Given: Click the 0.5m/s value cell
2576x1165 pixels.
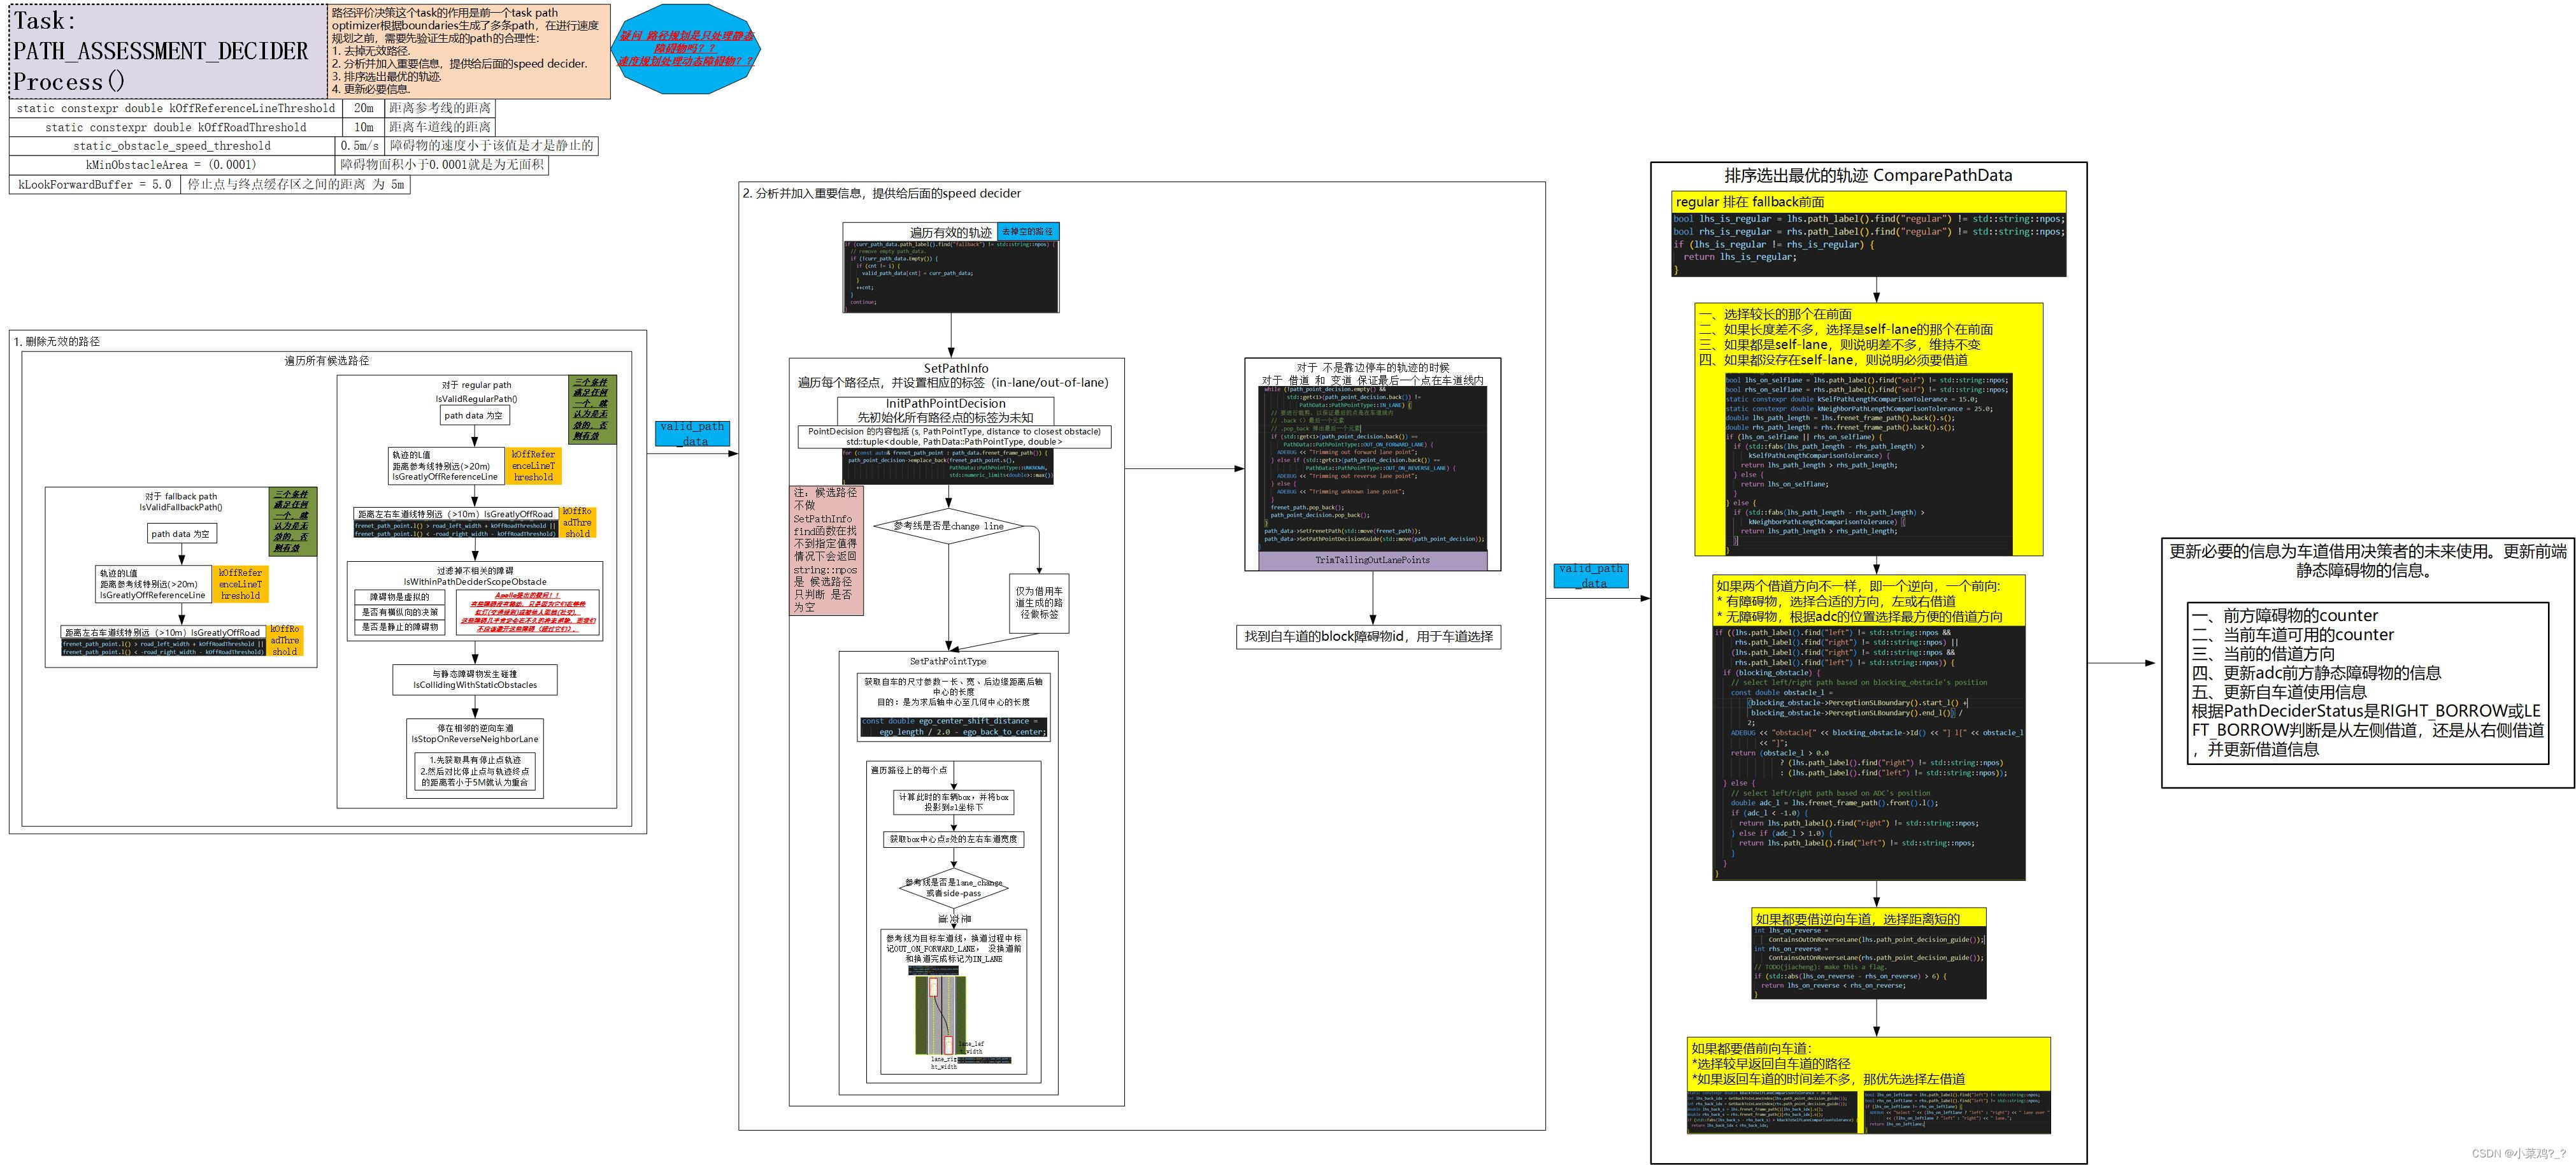Looking at the screenshot, I should click(360, 146).
